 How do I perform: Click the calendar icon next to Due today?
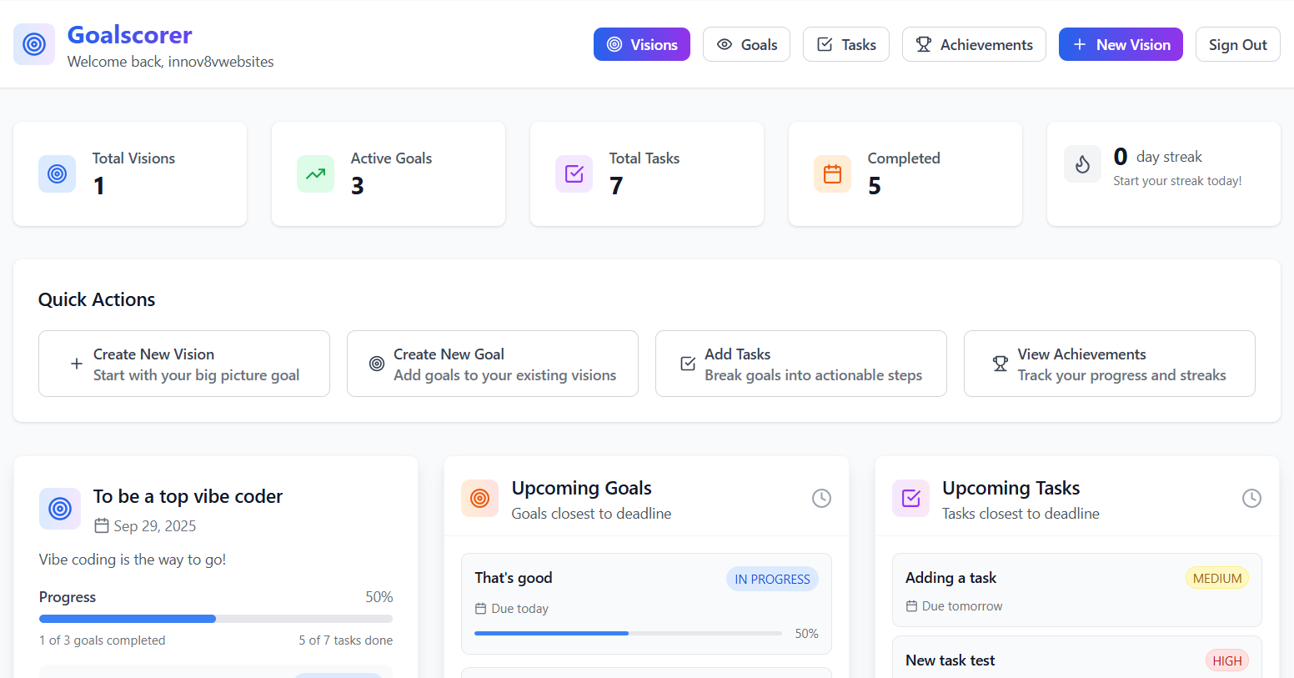click(x=480, y=609)
